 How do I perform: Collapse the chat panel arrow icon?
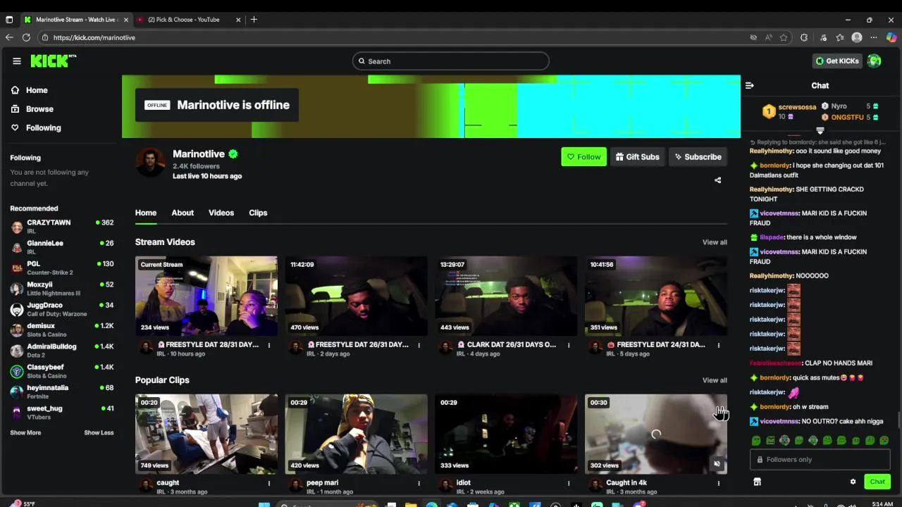pos(749,85)
